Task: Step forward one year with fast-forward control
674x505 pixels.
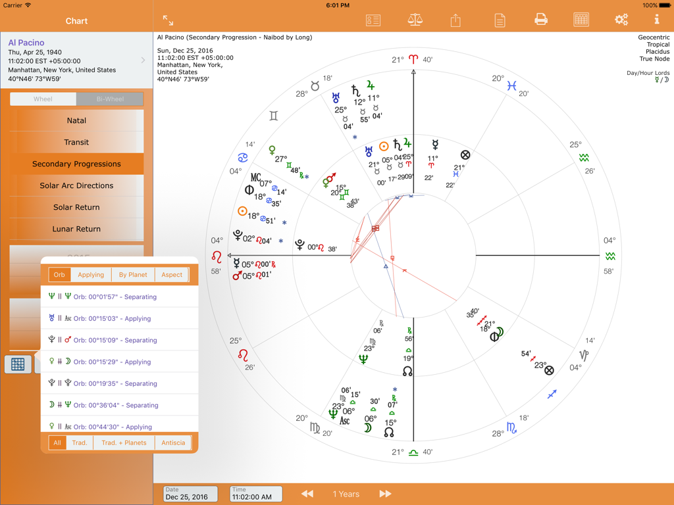Action: [384, 494]
